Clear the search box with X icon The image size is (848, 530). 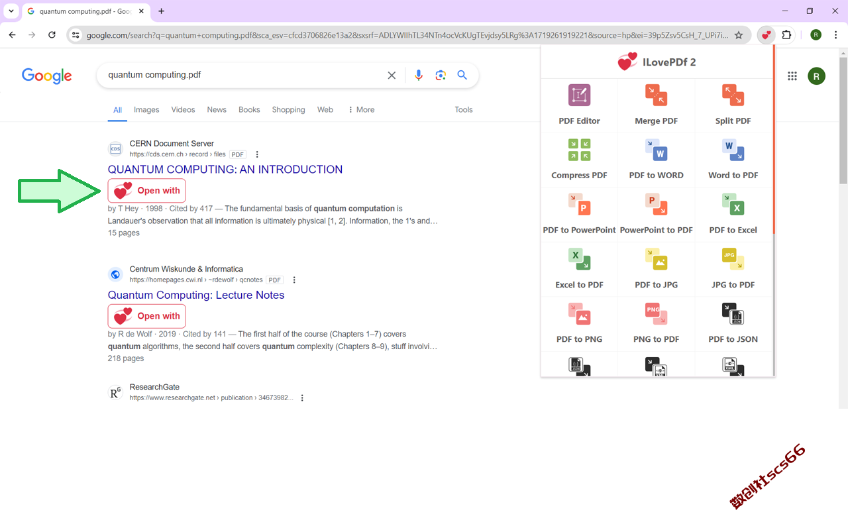point(392,76)
